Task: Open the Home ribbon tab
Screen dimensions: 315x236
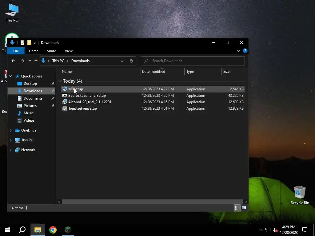Action: tap(33, 51)
